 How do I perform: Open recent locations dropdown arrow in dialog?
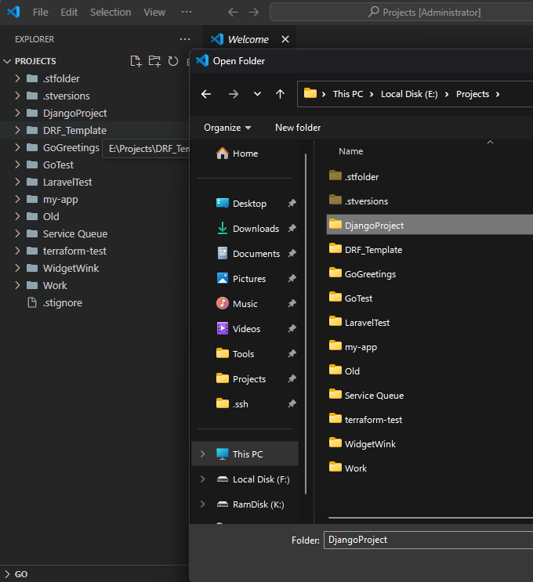(x=257, y=94)
